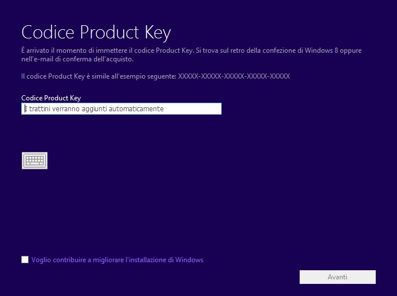Screen dimensions: 397x296
Task: Toggle the checkbox left of 'Voglio contribuire'
Action: click(x=25, y=260)
